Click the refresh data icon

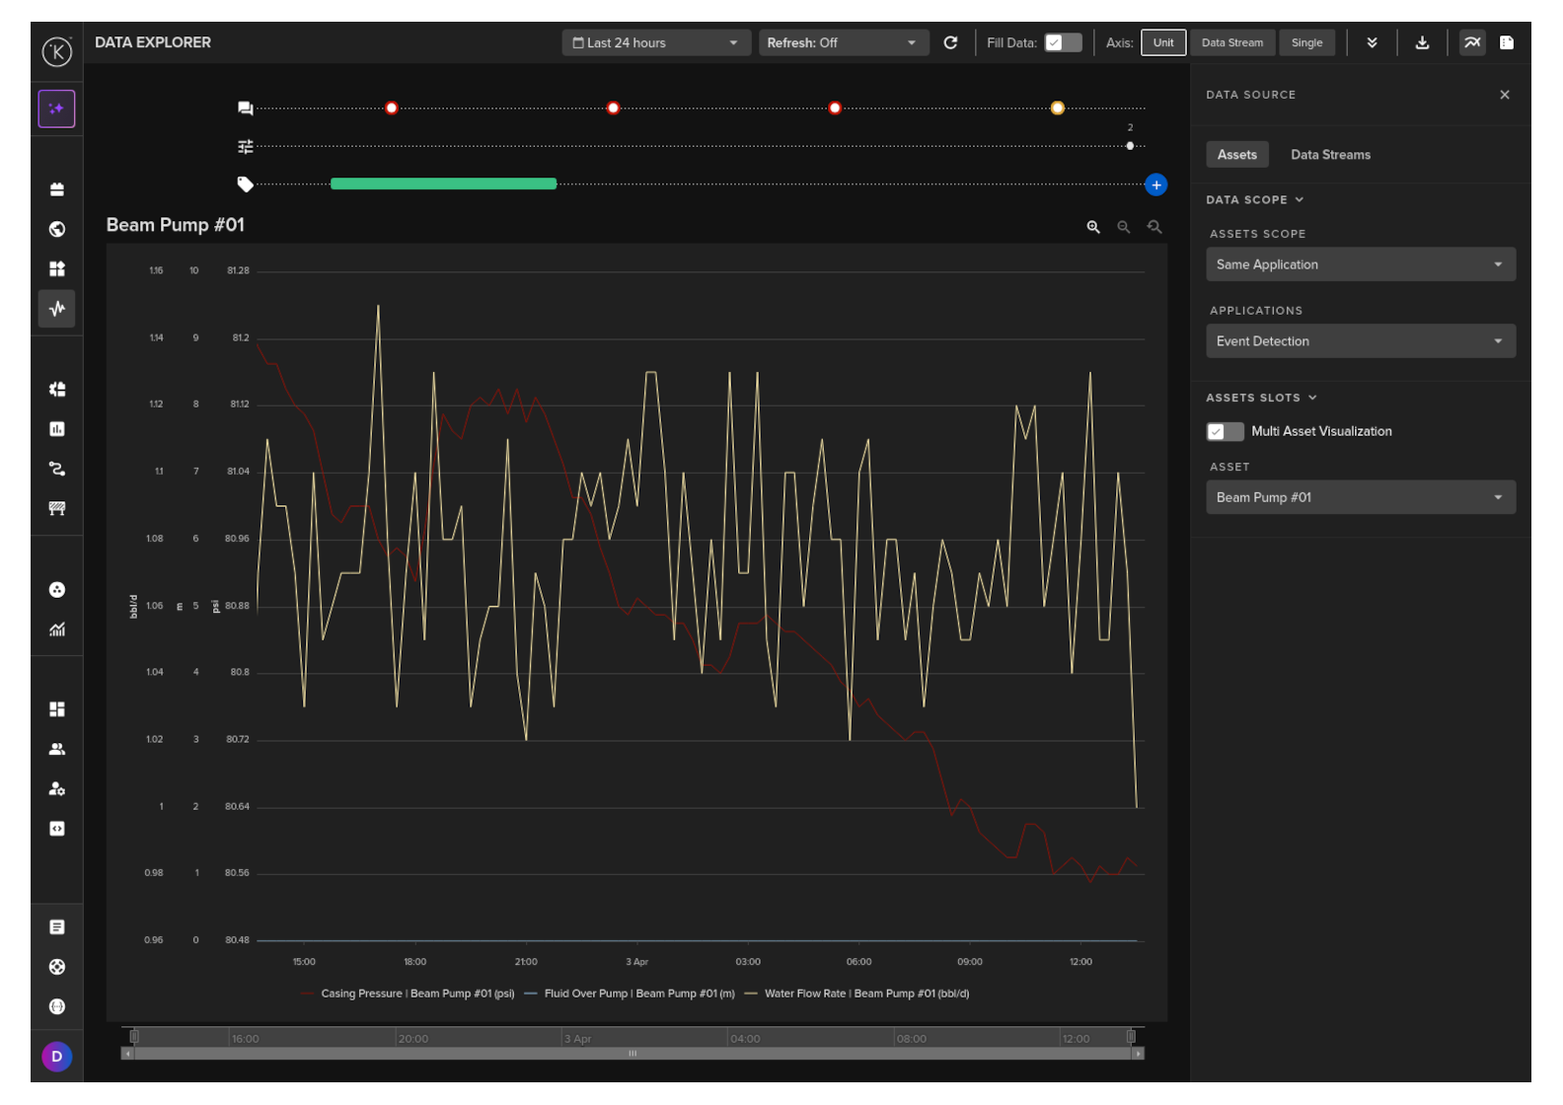(x=950, y=42)
